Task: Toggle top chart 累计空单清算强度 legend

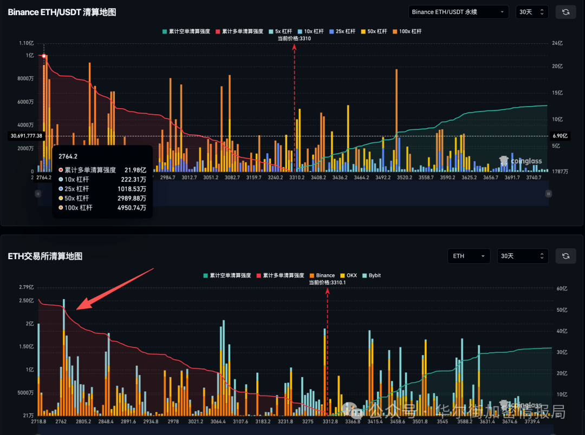Action: [x=186, y=31]
